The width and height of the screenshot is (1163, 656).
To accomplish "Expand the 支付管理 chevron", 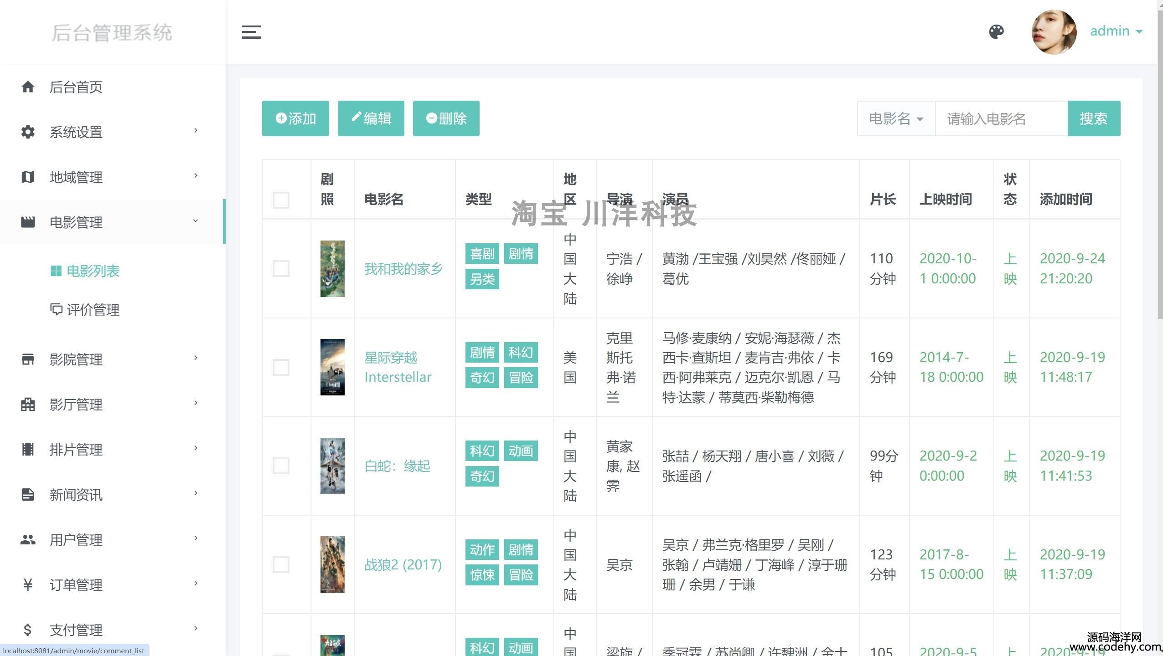I will coord(196,629).
